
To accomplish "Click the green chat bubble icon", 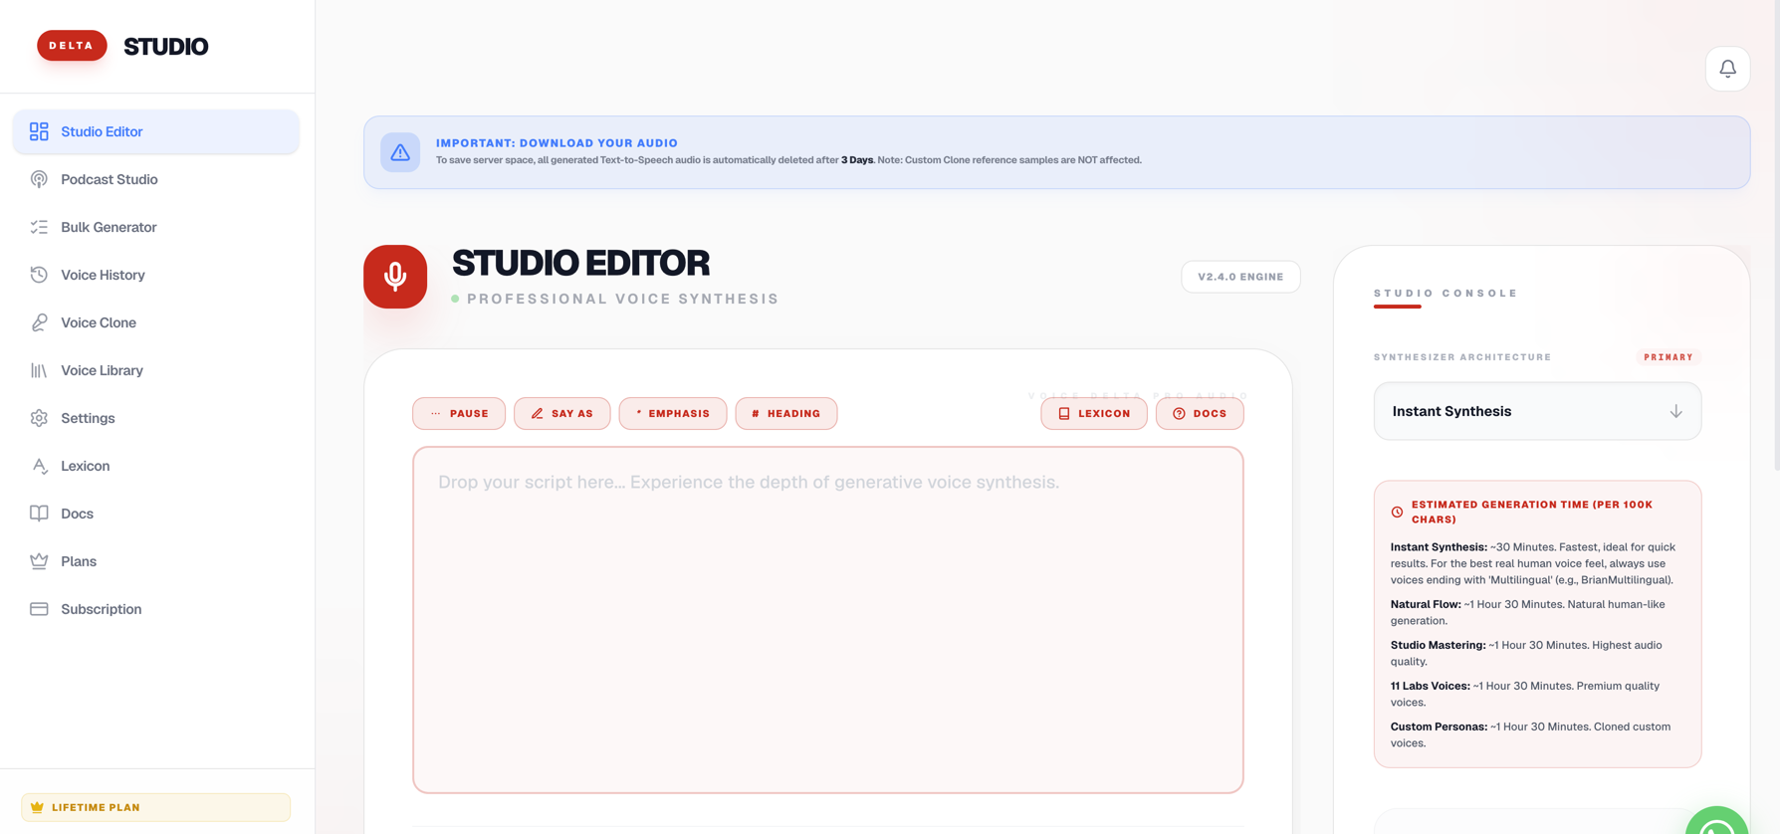I will click(1717, 822).
